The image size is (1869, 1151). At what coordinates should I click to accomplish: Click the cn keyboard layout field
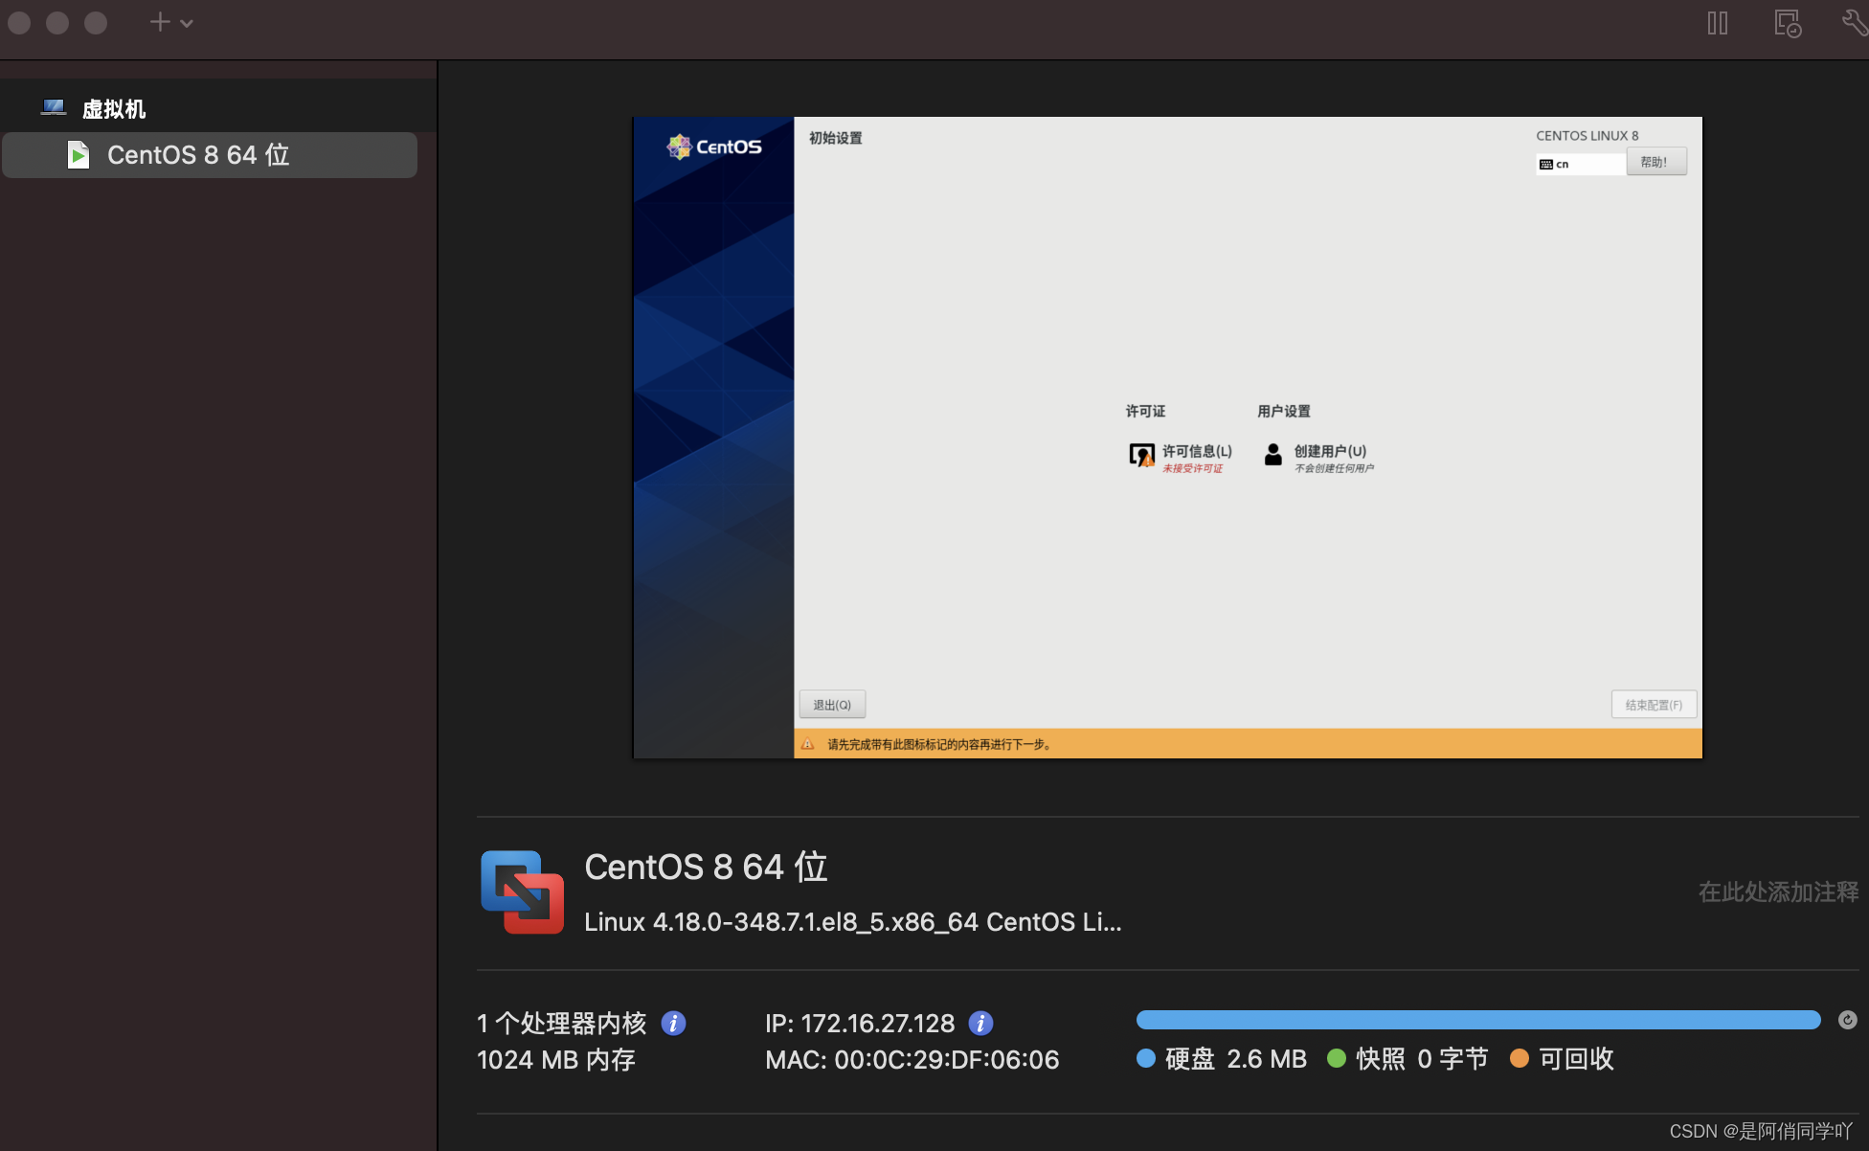1580,164
